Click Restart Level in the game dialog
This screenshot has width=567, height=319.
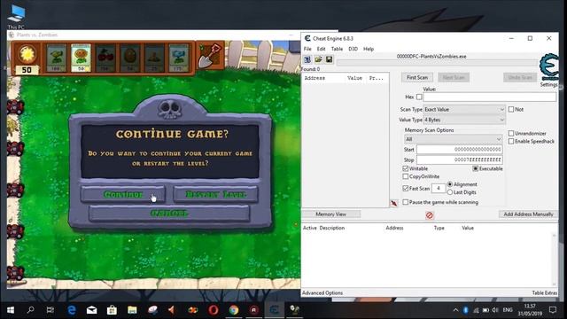point(215,195)
